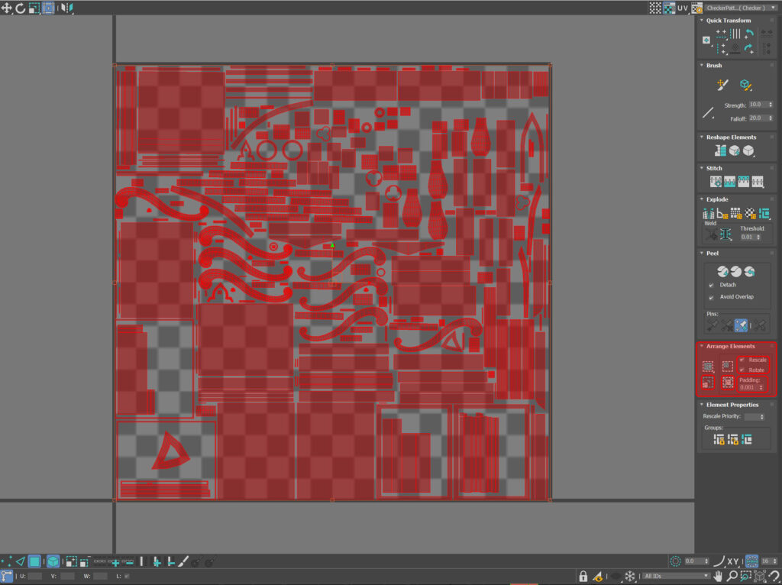Click the UV coordinate plane button
The width and height of the screenshot is (782, 585).
pos(683,8)
